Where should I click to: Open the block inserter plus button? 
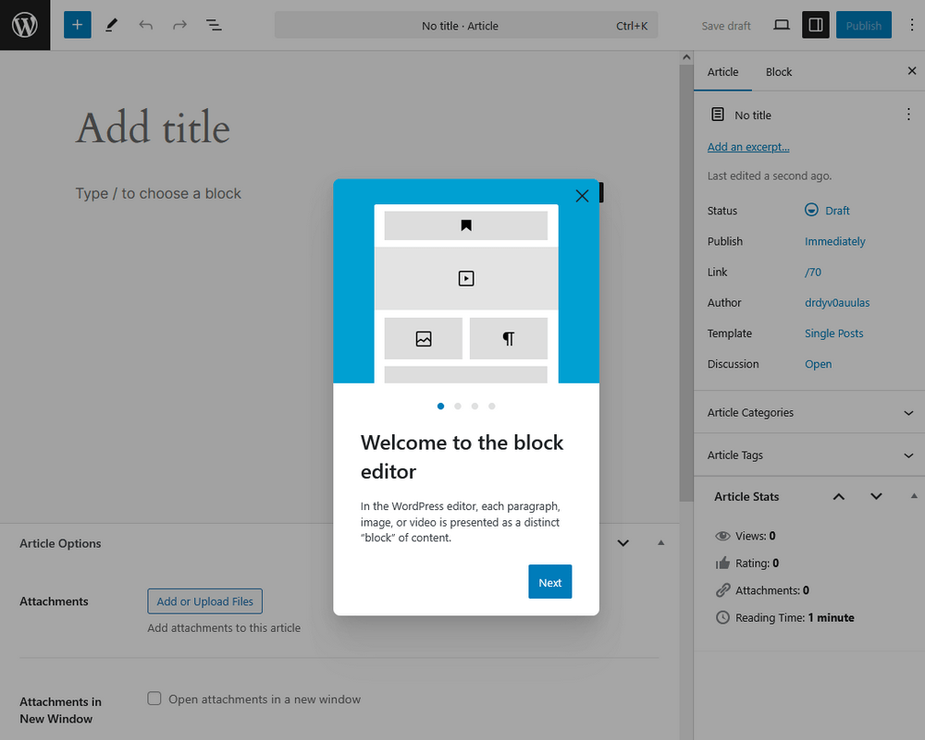78,25
